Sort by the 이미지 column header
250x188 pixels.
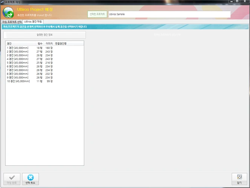tap(49, 44)
